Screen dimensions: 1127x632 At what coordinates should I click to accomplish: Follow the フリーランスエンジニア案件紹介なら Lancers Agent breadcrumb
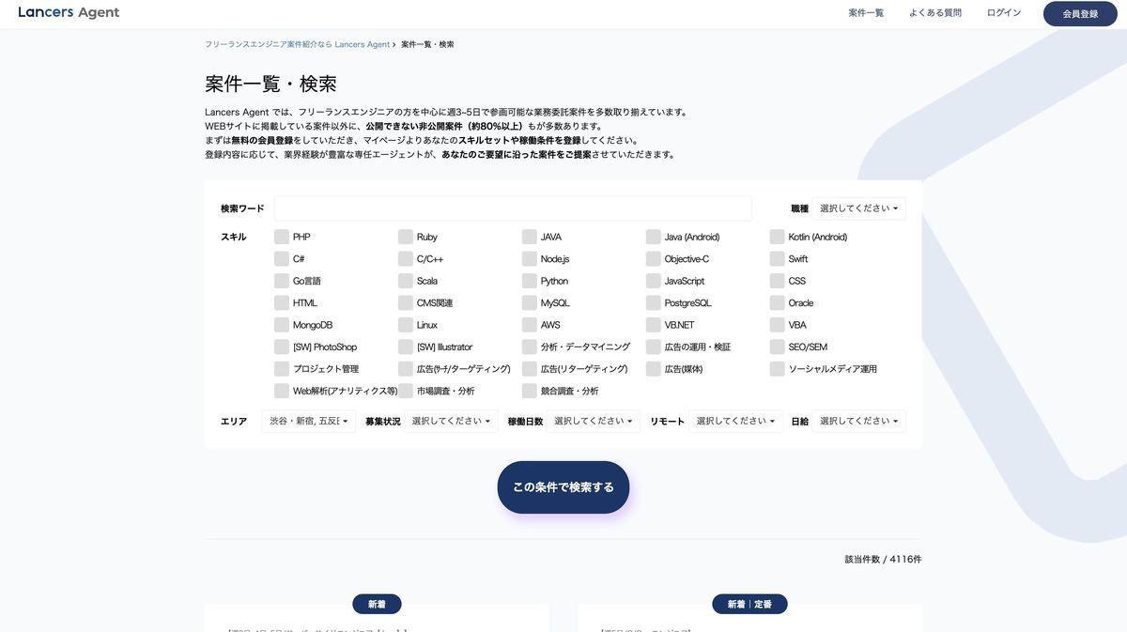(x=297, y=44)
